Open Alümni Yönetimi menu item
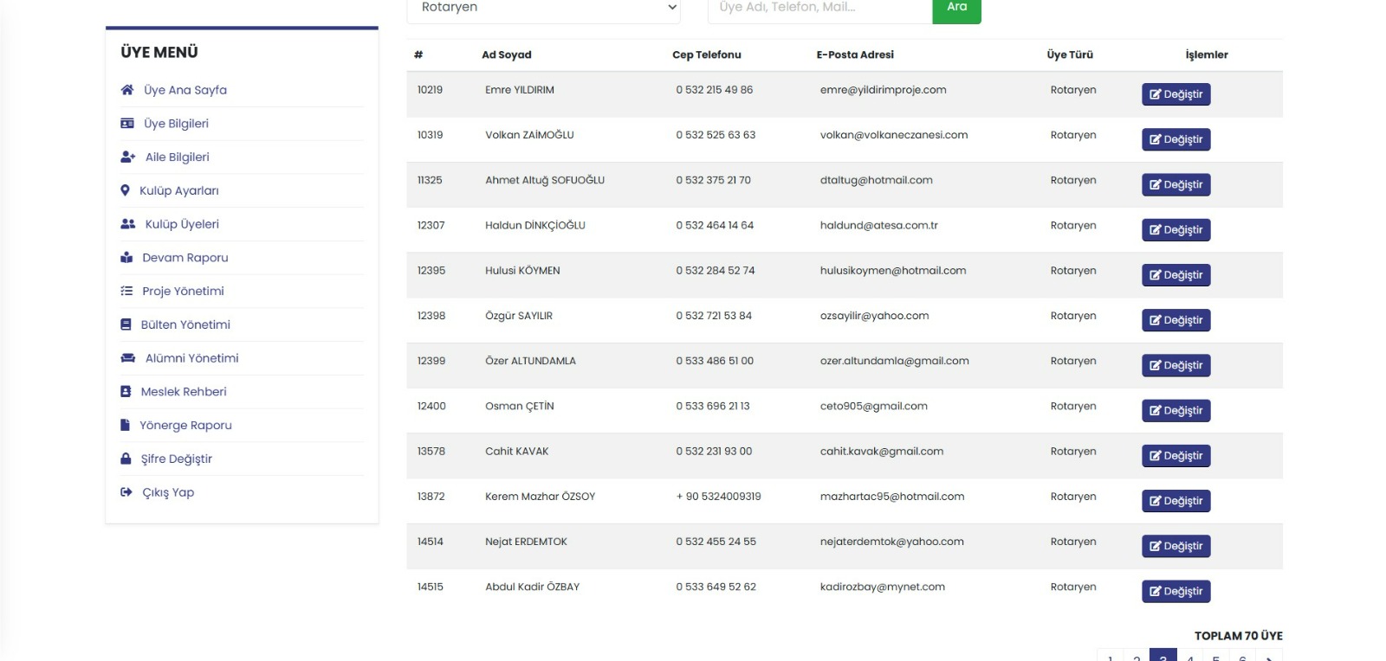The height and width of the screenshot is (661, 1386). [x=191, y=358]
